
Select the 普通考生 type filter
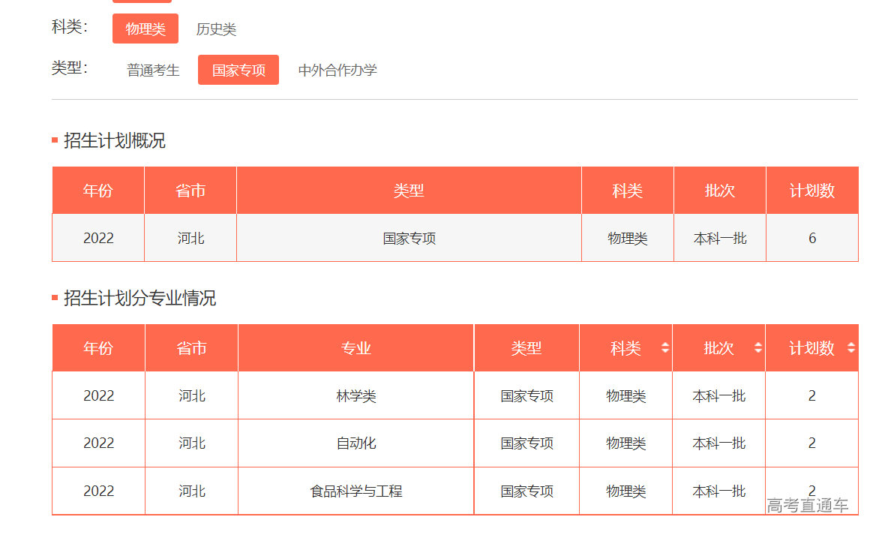click(x=152, y=70)
